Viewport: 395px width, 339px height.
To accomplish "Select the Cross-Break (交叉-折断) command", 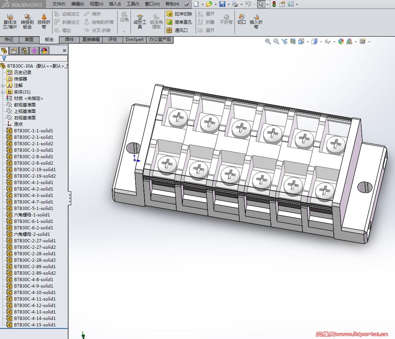I will tap(97, 31).
